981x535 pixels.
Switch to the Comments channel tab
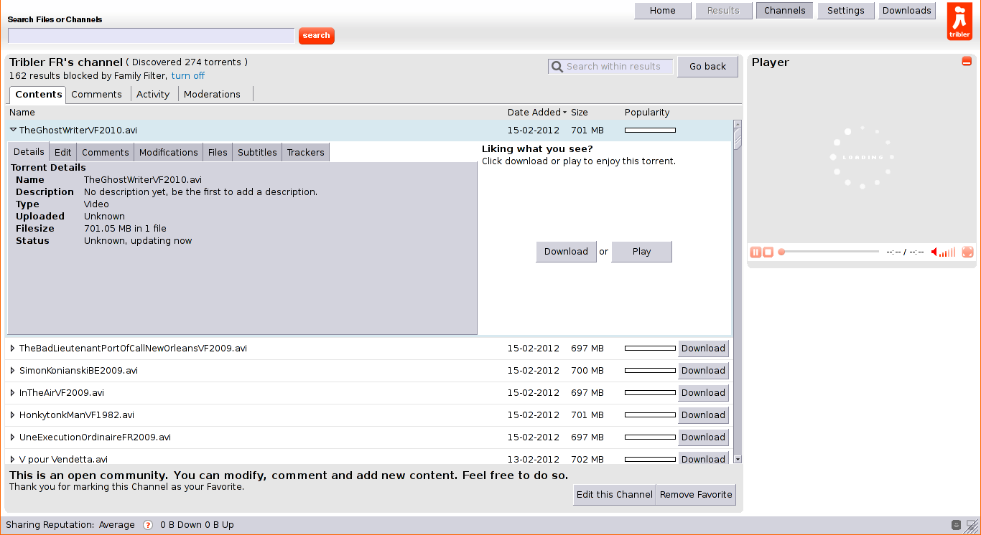tap(96, 95)
